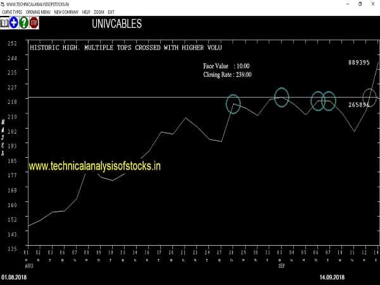Open the Curve Types menu
This screenshot has height=285, width=380.
[x=12, y=12]
